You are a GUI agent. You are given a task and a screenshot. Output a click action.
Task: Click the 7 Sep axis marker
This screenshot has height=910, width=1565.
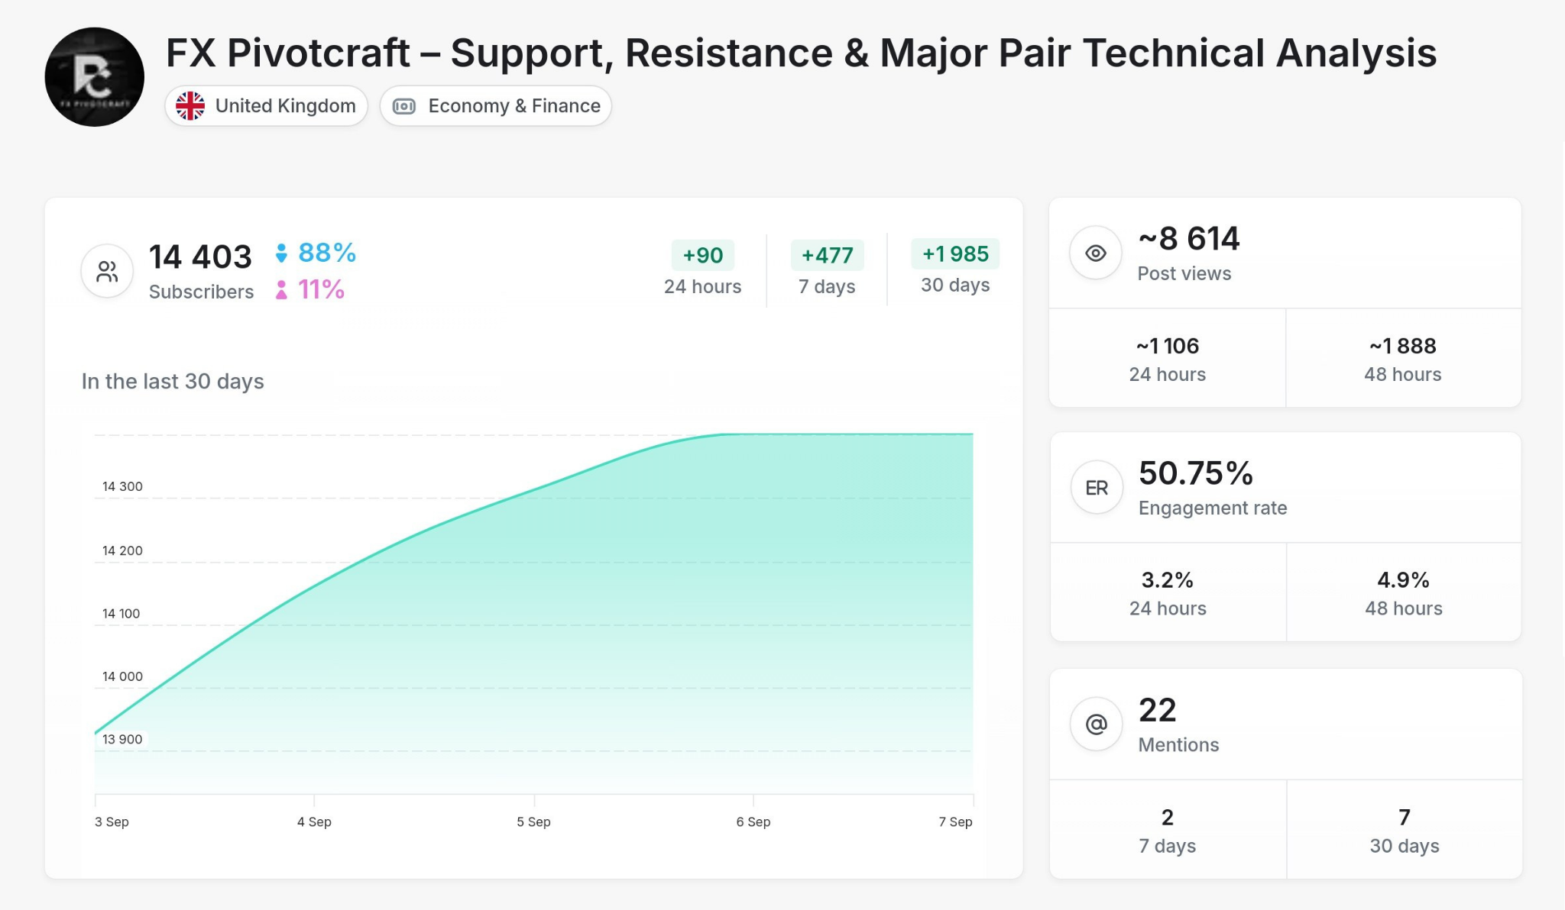956,821
